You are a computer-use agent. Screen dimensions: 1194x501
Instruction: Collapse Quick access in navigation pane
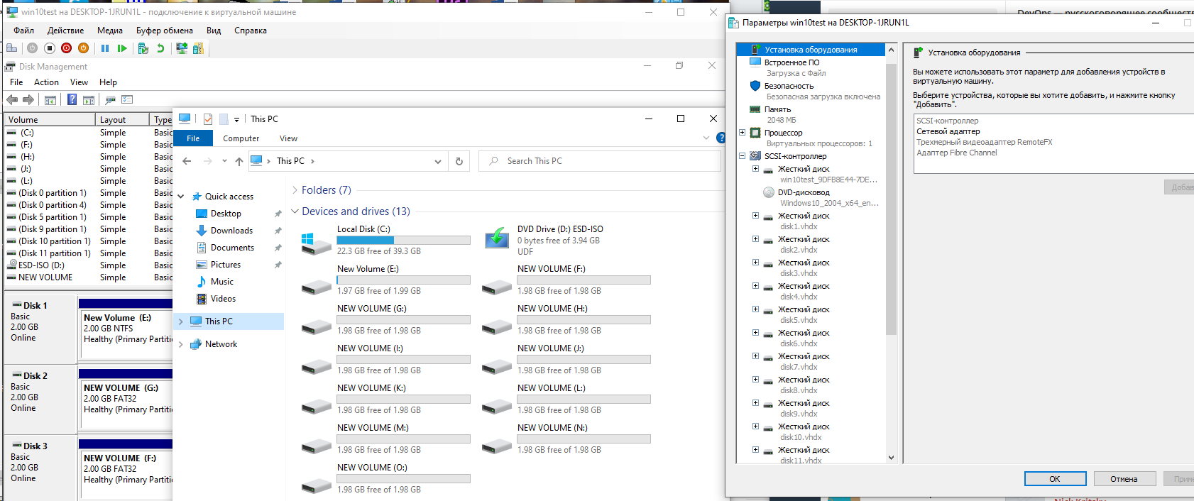click(181, 197)
